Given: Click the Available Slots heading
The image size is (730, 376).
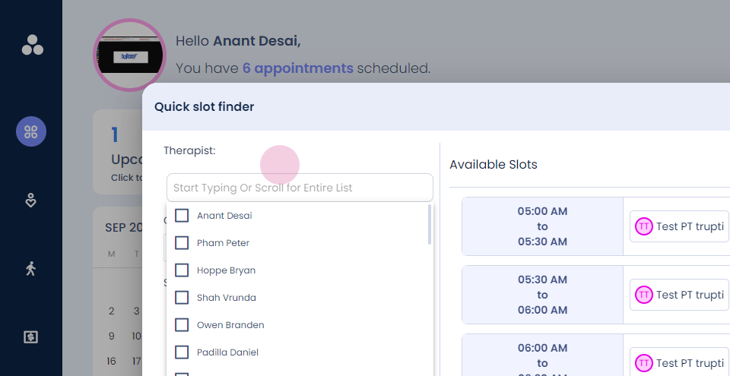Looking at the screenshot, I should tap(494, 164).
